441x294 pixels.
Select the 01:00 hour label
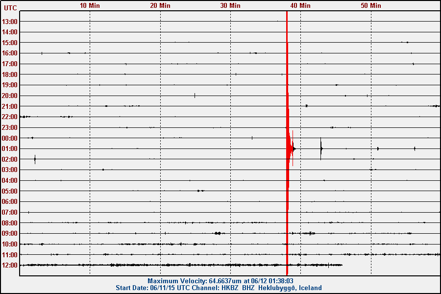10,148
